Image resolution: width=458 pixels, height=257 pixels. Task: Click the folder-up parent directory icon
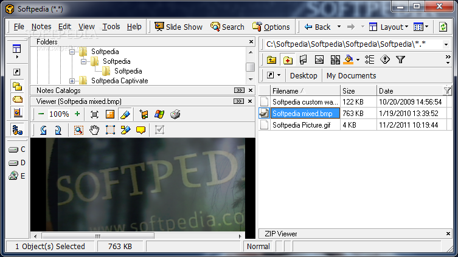click(271, 60)
